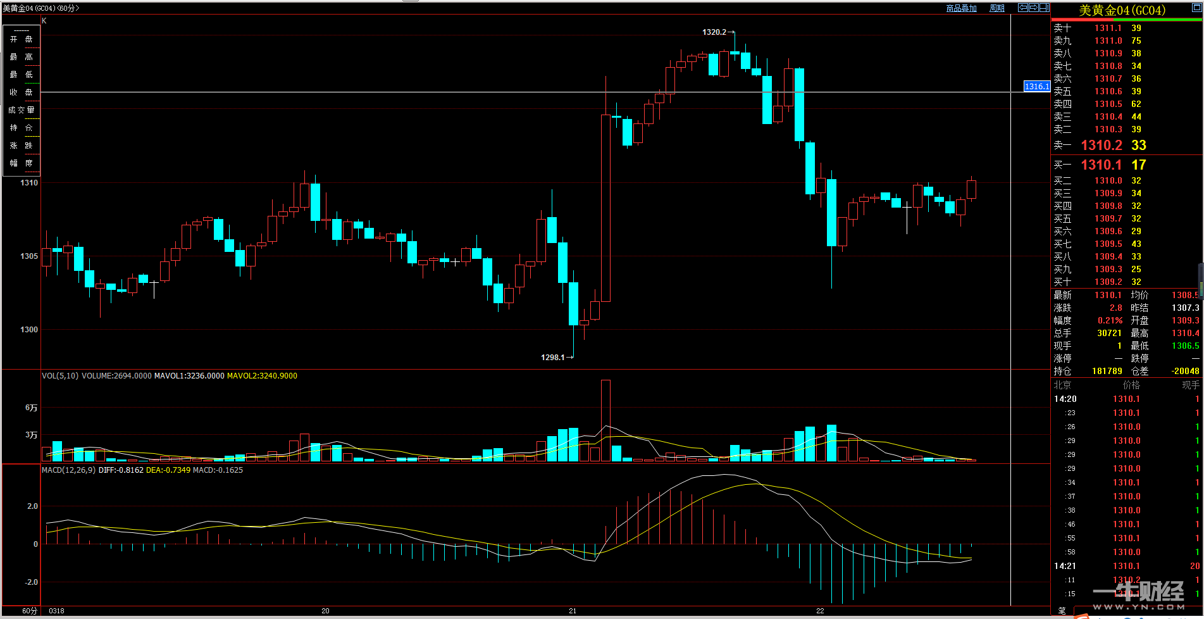
Task: Click the 60分 period label at bottom left
Action: click(30, 611)
